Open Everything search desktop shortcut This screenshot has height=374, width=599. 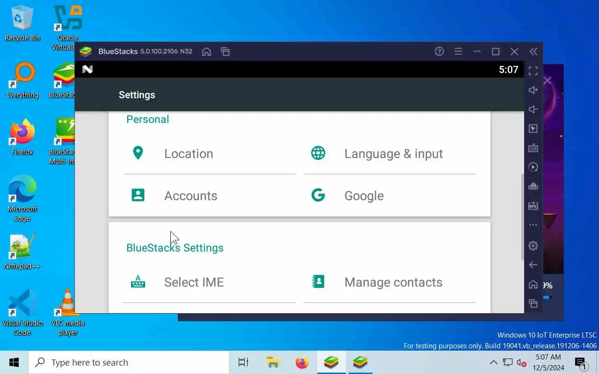tap(22, 80)
